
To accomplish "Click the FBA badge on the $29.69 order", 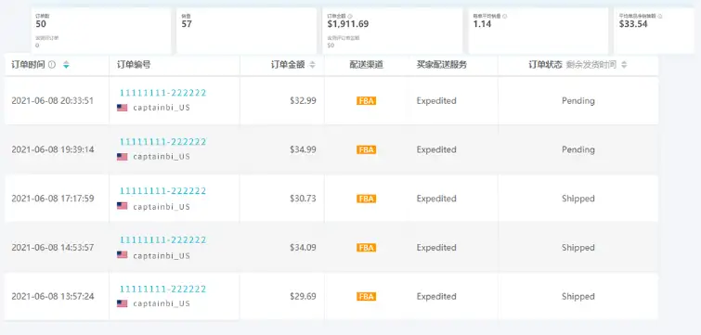I will (366, 297).
